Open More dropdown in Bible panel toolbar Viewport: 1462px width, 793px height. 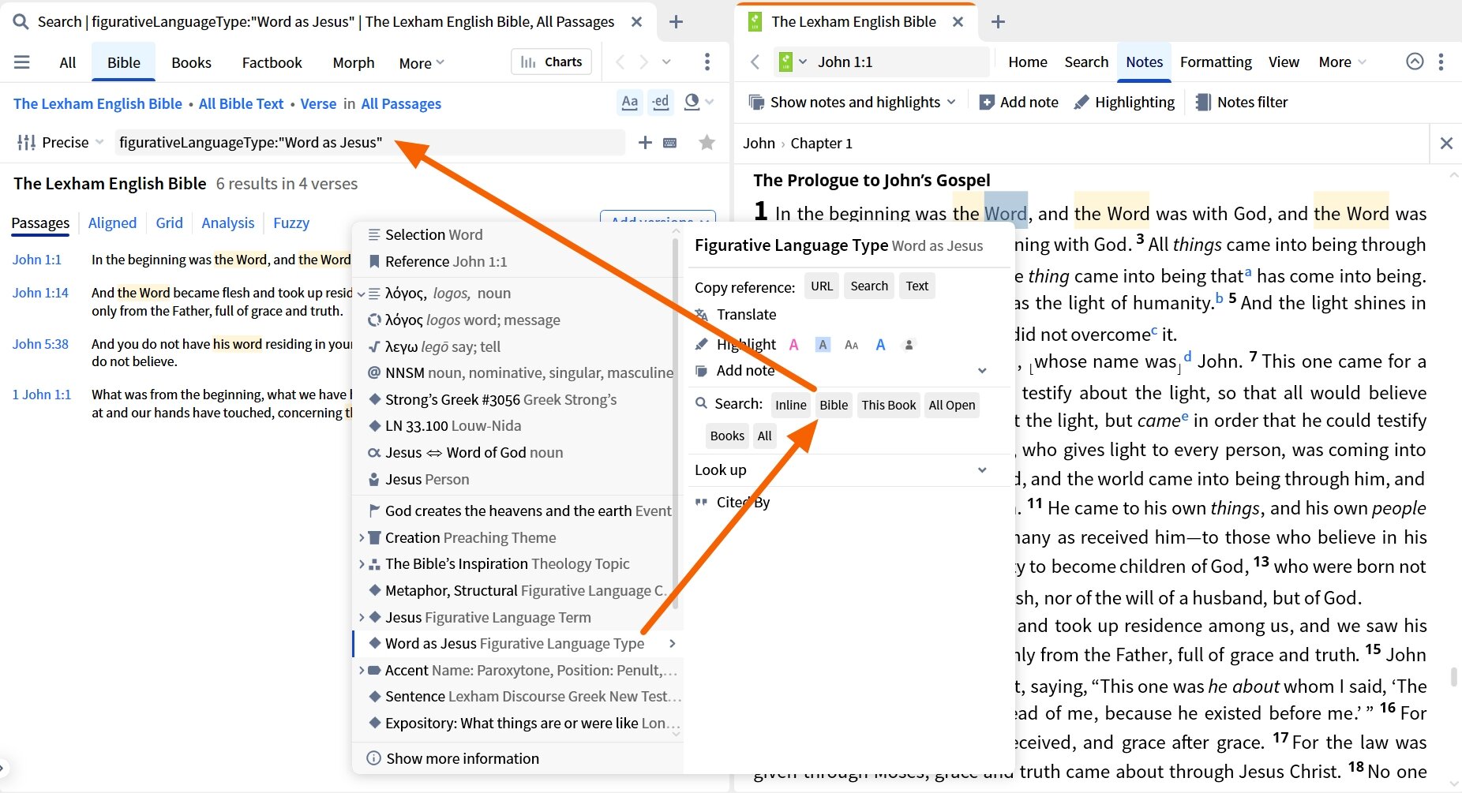tap(1342, 62)
